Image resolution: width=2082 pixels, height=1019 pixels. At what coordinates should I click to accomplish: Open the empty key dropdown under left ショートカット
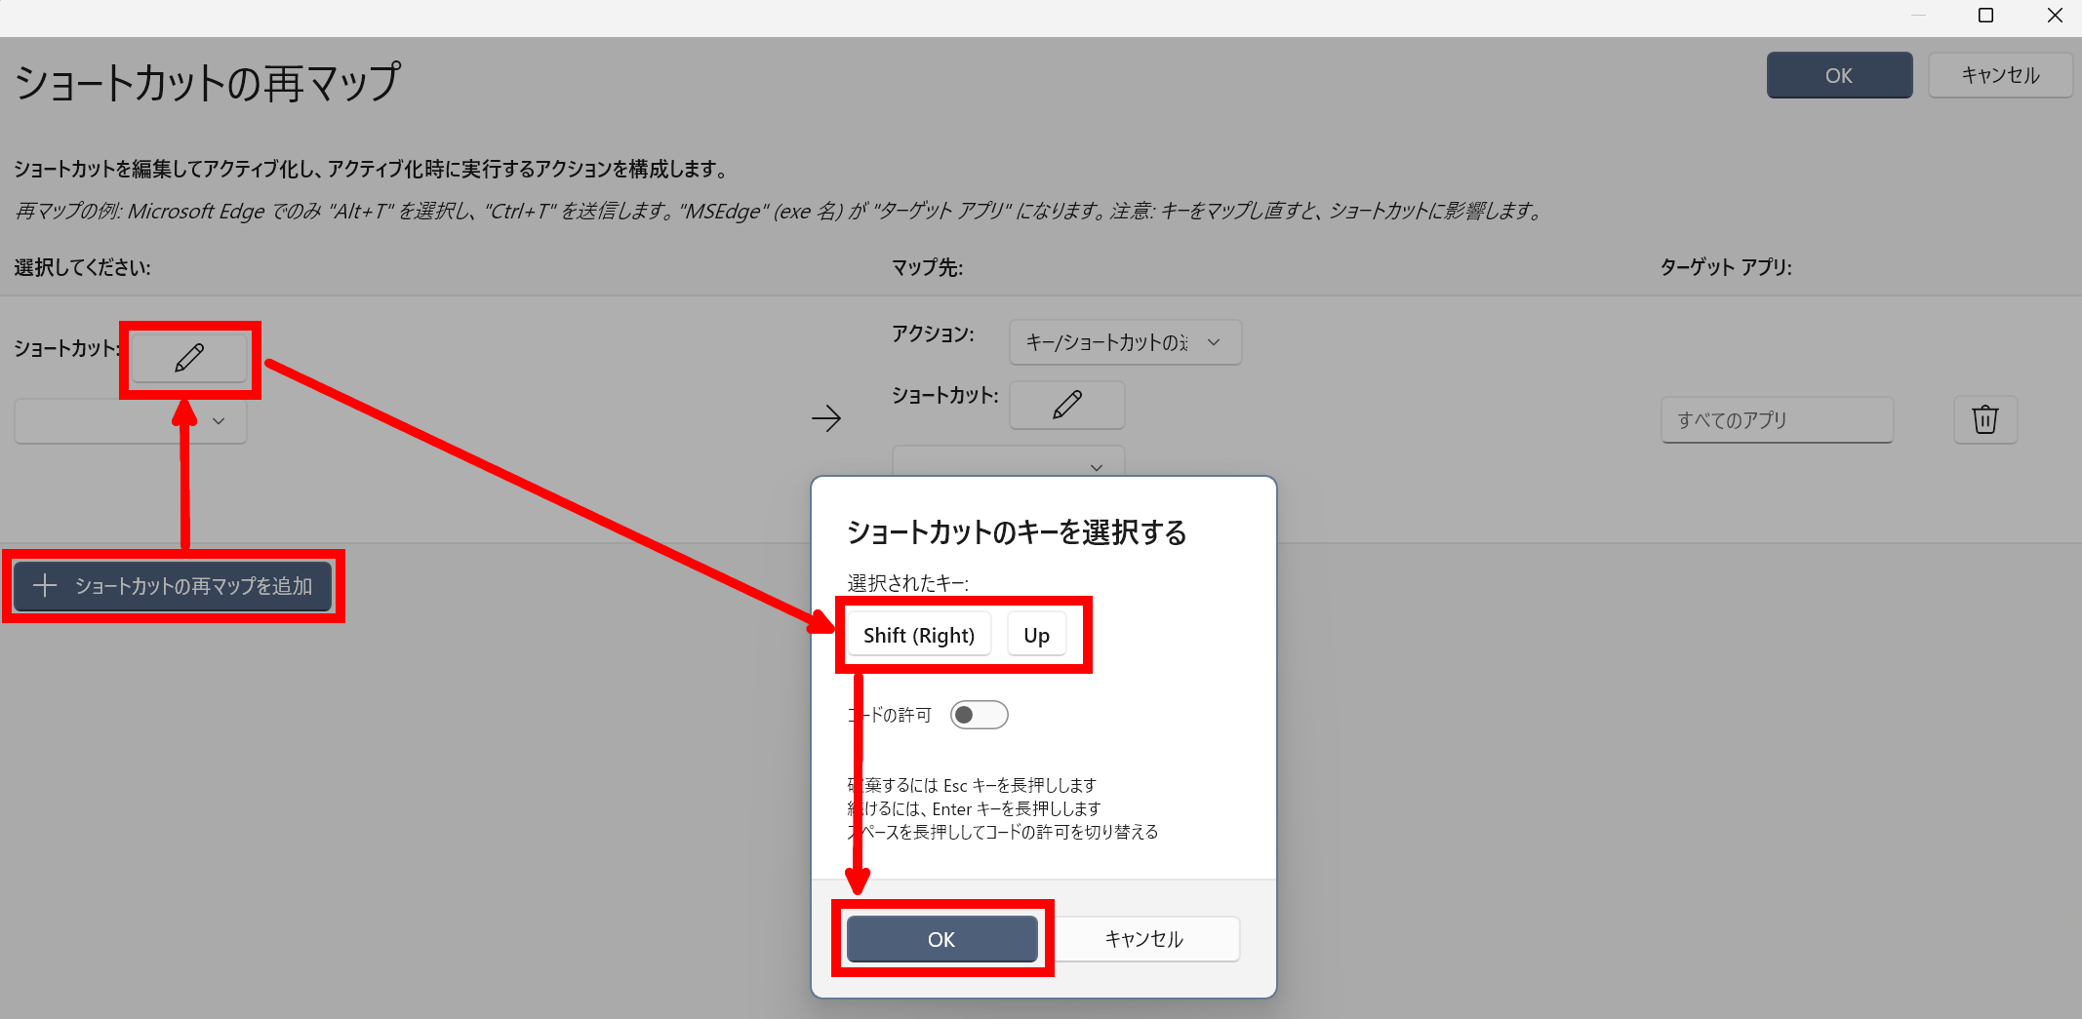[x=130, y=421]
